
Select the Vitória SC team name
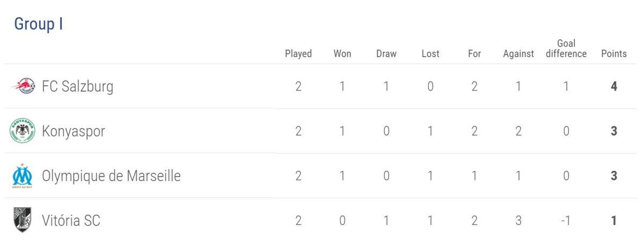point(71,220)
